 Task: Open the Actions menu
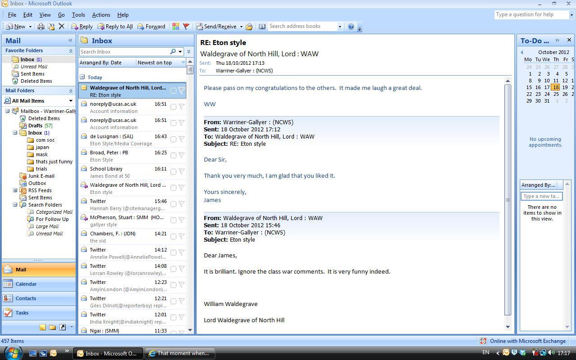point(101,15)
